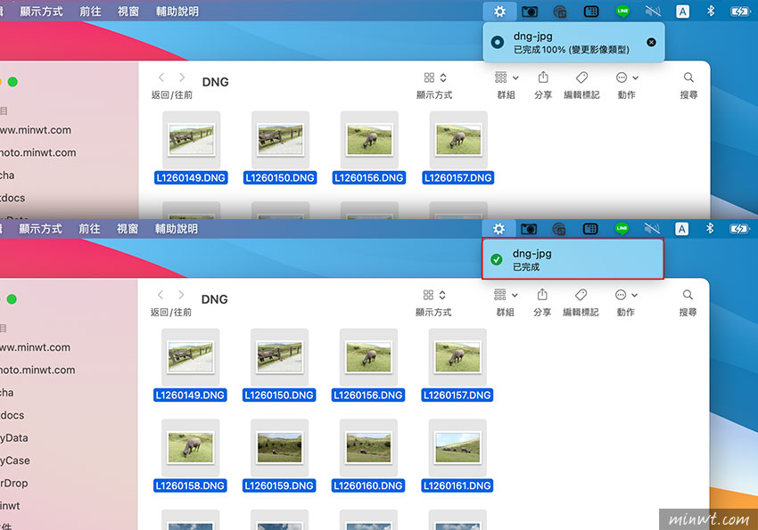758x530 pixels.
Task: Open the 前往 menu in the lower menu bar
Action: pyautogui.click(x=89, y=229)
